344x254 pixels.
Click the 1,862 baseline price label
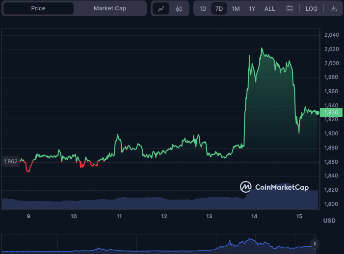(x=10, y=161)
